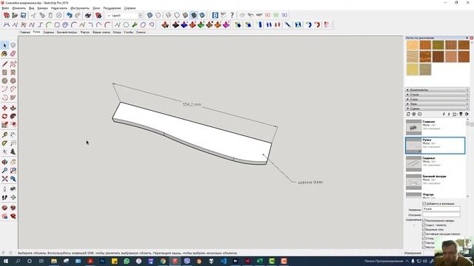
Task: Open Windows Start menu
Action: [6, 261]
